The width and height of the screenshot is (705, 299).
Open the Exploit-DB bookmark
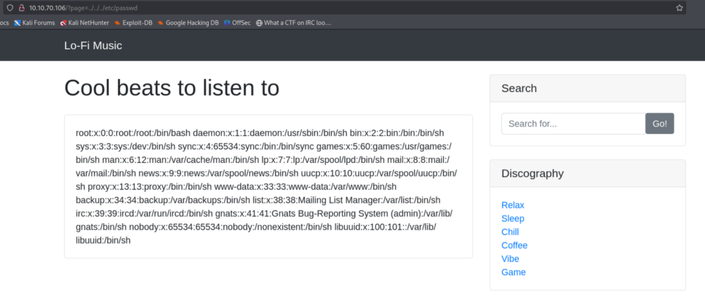(x=135, y=23)
